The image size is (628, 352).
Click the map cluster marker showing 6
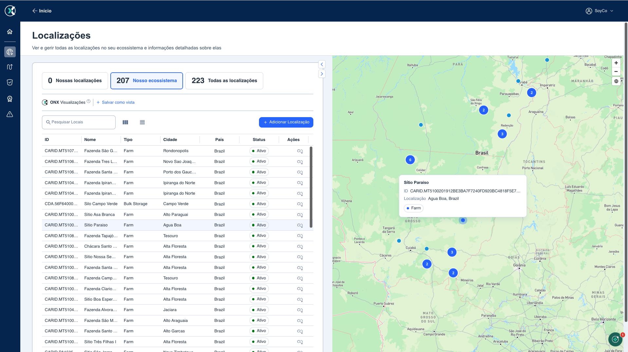[410, 160]
